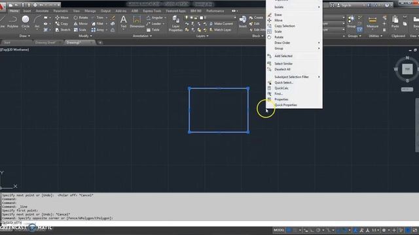Open Layer Properties manager

[175, 23]
